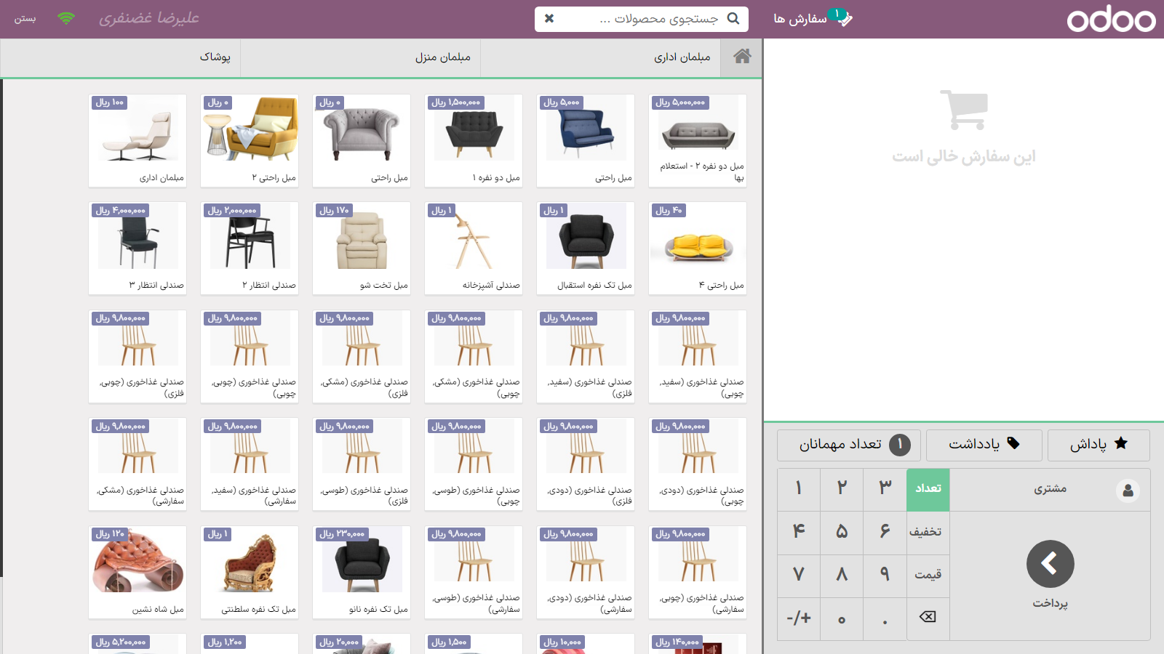The width and height of the screenshot is (1164, 654).
Task: Add product صندلی انتظار ۳
Action: pyautogui.click(x=137, y=249)
